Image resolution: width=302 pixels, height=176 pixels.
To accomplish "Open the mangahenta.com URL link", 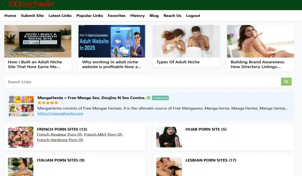I will [x=60, y=113].
